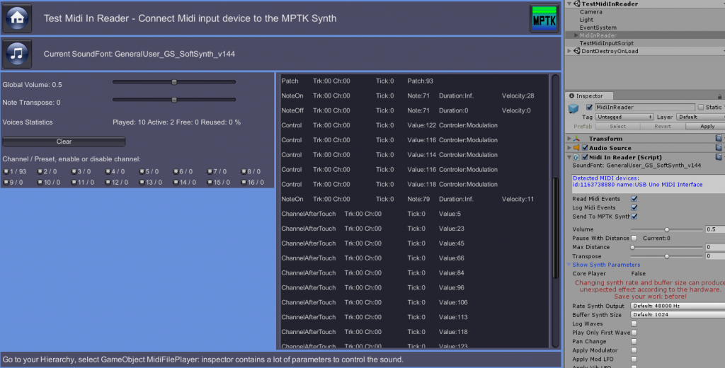Toggle channel 16 / 0 checkbox
The height and width of the screenshot is (368, 725).
pos(244,182)
